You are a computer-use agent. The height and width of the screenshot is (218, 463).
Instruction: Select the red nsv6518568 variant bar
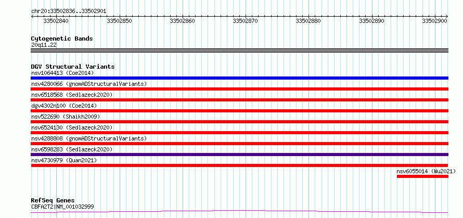coord(239,100)
